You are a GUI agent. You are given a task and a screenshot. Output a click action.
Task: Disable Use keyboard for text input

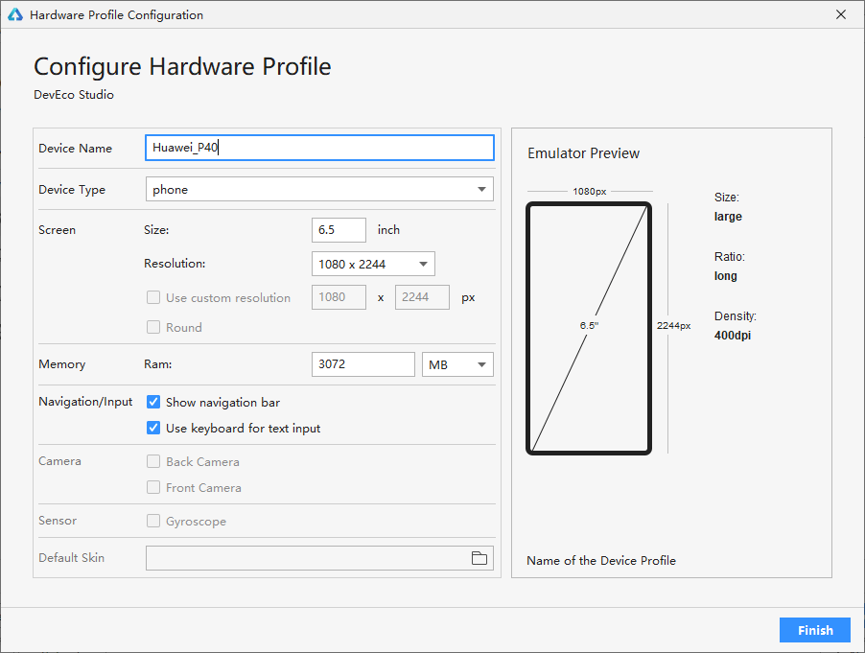pos(153,429)
